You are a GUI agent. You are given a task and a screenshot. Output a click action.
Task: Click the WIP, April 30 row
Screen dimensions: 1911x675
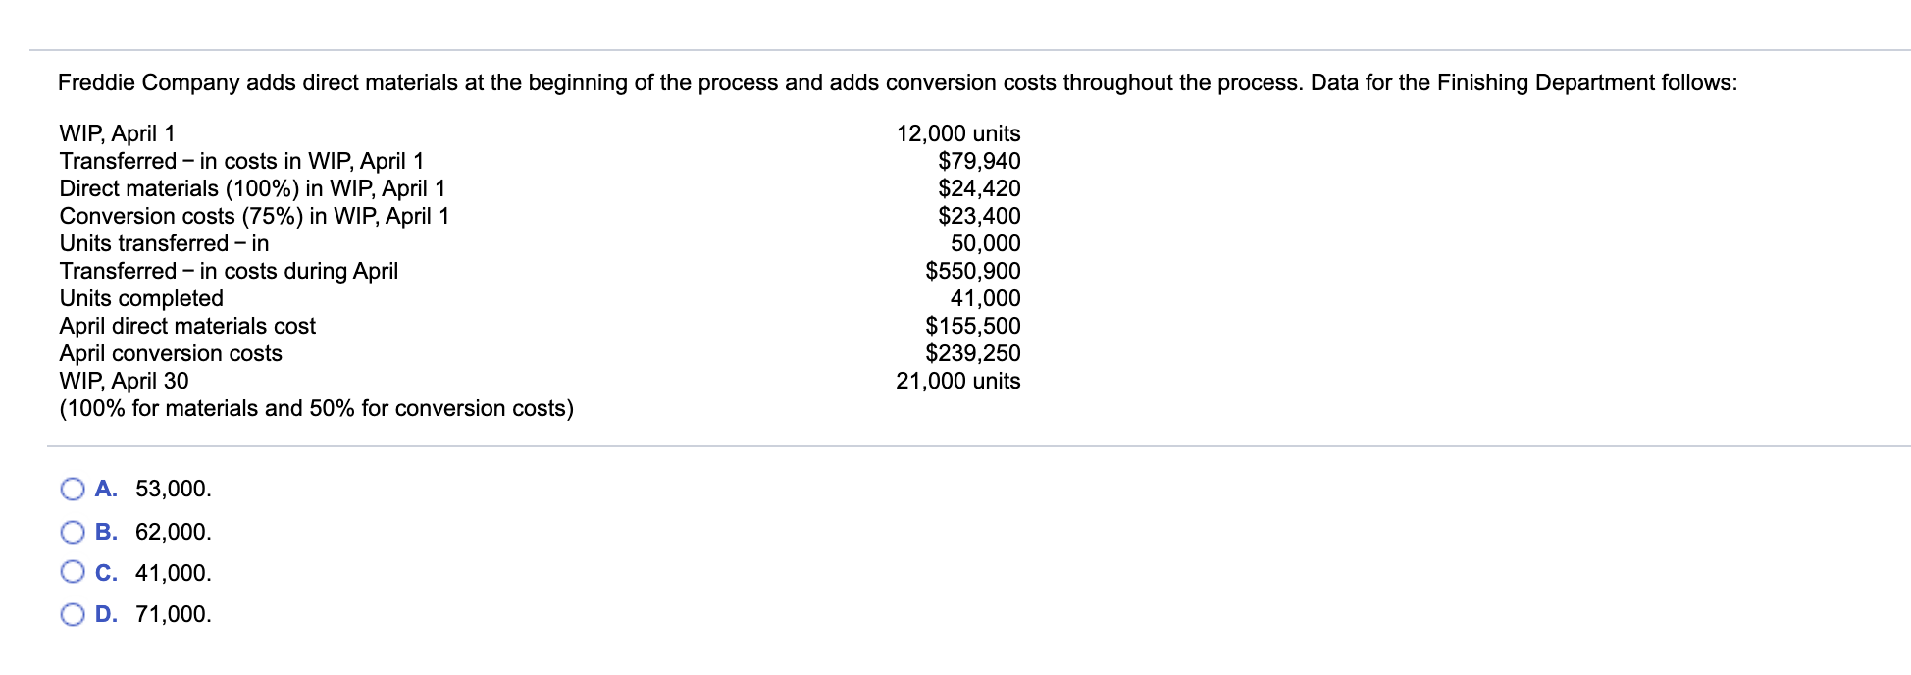[122, 381]
